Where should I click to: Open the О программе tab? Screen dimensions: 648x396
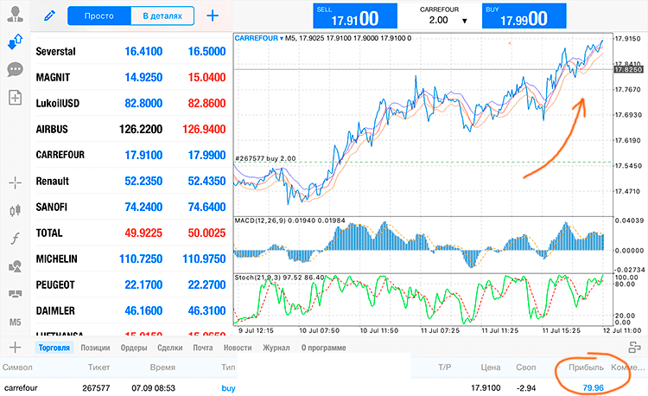[324, 348]
